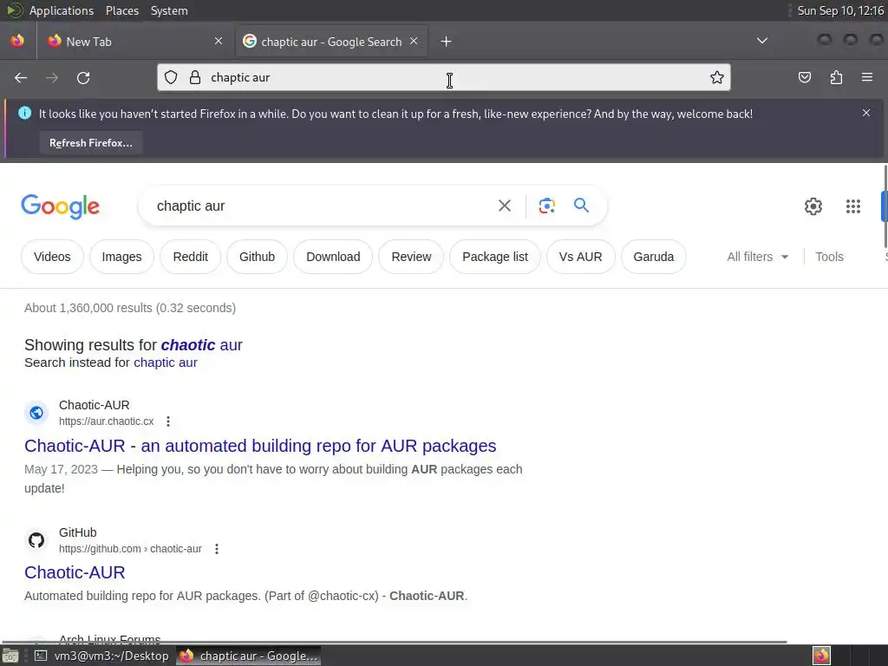Viewport: 888px width, 666px height.
Task: Reload the current page
Action: click(83, 77)
